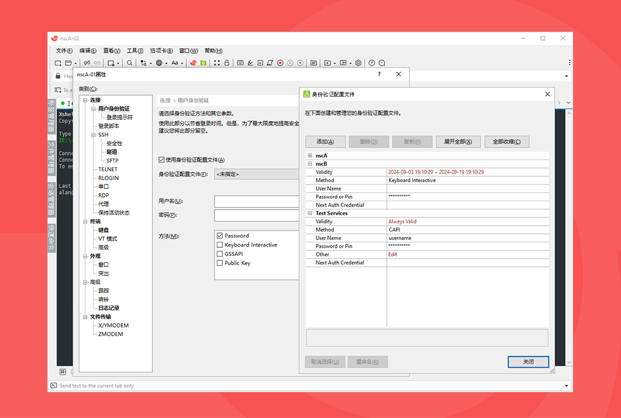Click the 密码 input field
The image size is (621, 418).
257,216
